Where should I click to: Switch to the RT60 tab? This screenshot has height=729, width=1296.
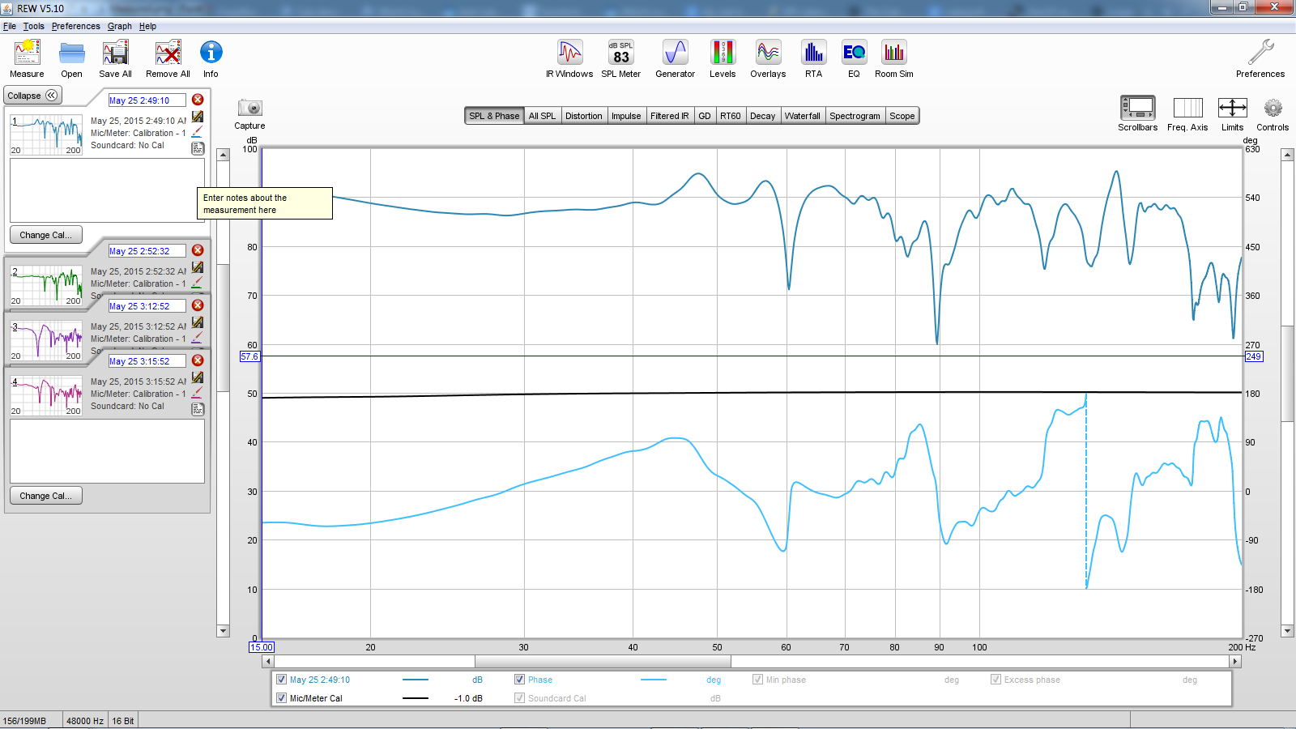pyautogui.click(x=730, y=116)
